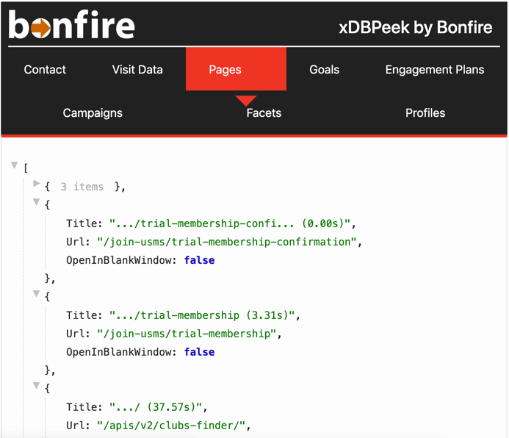
Task: Click the URL '/apis/v2/clubs-finder/'
Action: [171, 426]
